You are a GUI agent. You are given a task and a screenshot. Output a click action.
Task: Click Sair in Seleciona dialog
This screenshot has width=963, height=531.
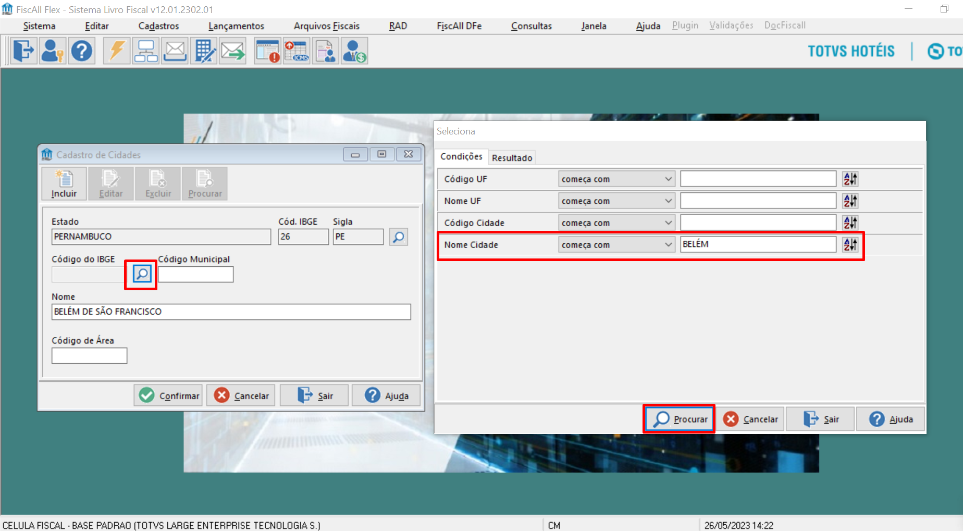[820, 419]
